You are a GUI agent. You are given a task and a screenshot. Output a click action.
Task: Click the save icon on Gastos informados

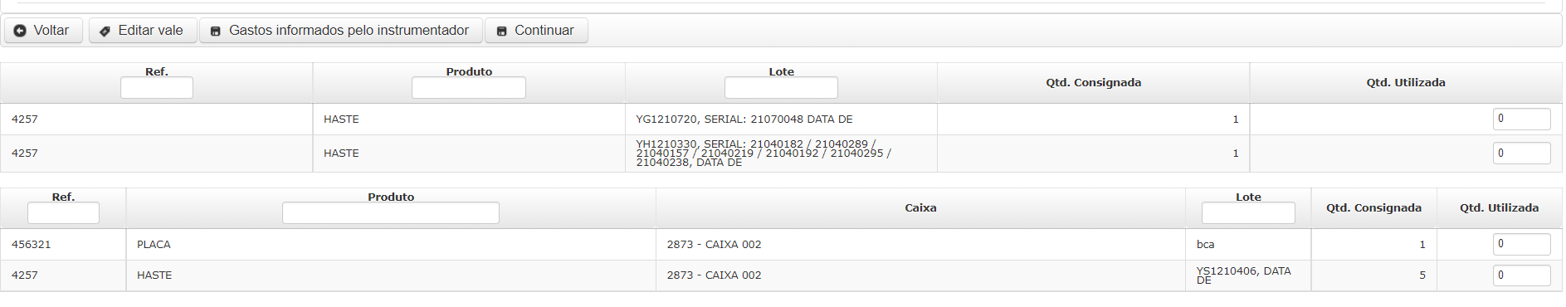click(x=215, y=31)
